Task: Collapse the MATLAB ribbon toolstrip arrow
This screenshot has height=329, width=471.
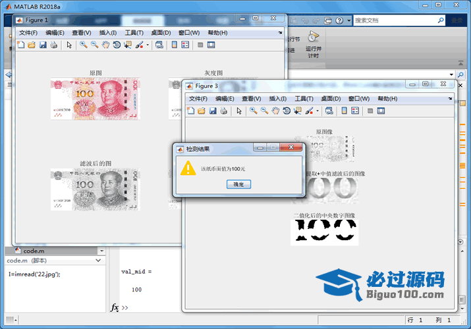Action: (460, 63)
